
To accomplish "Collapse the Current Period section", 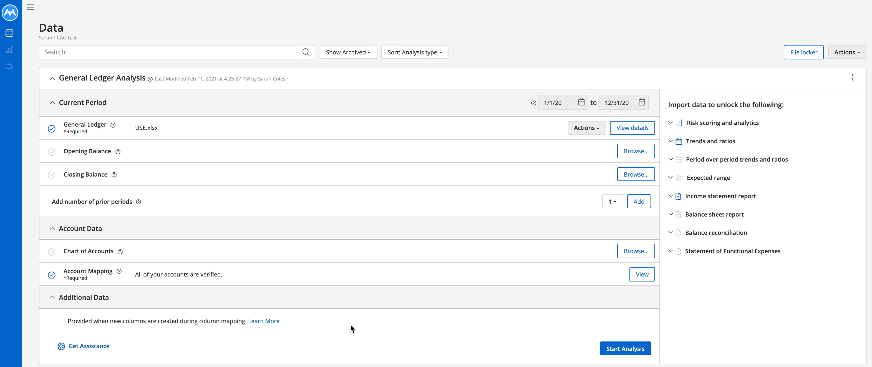I will pos(52,103).
